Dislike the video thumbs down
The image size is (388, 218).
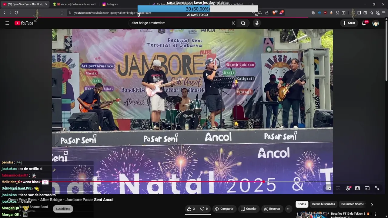tap(204, 209)
